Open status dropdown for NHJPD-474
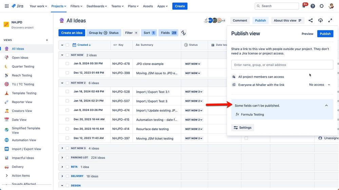The image size is (339, 190). tap(194, 111)
